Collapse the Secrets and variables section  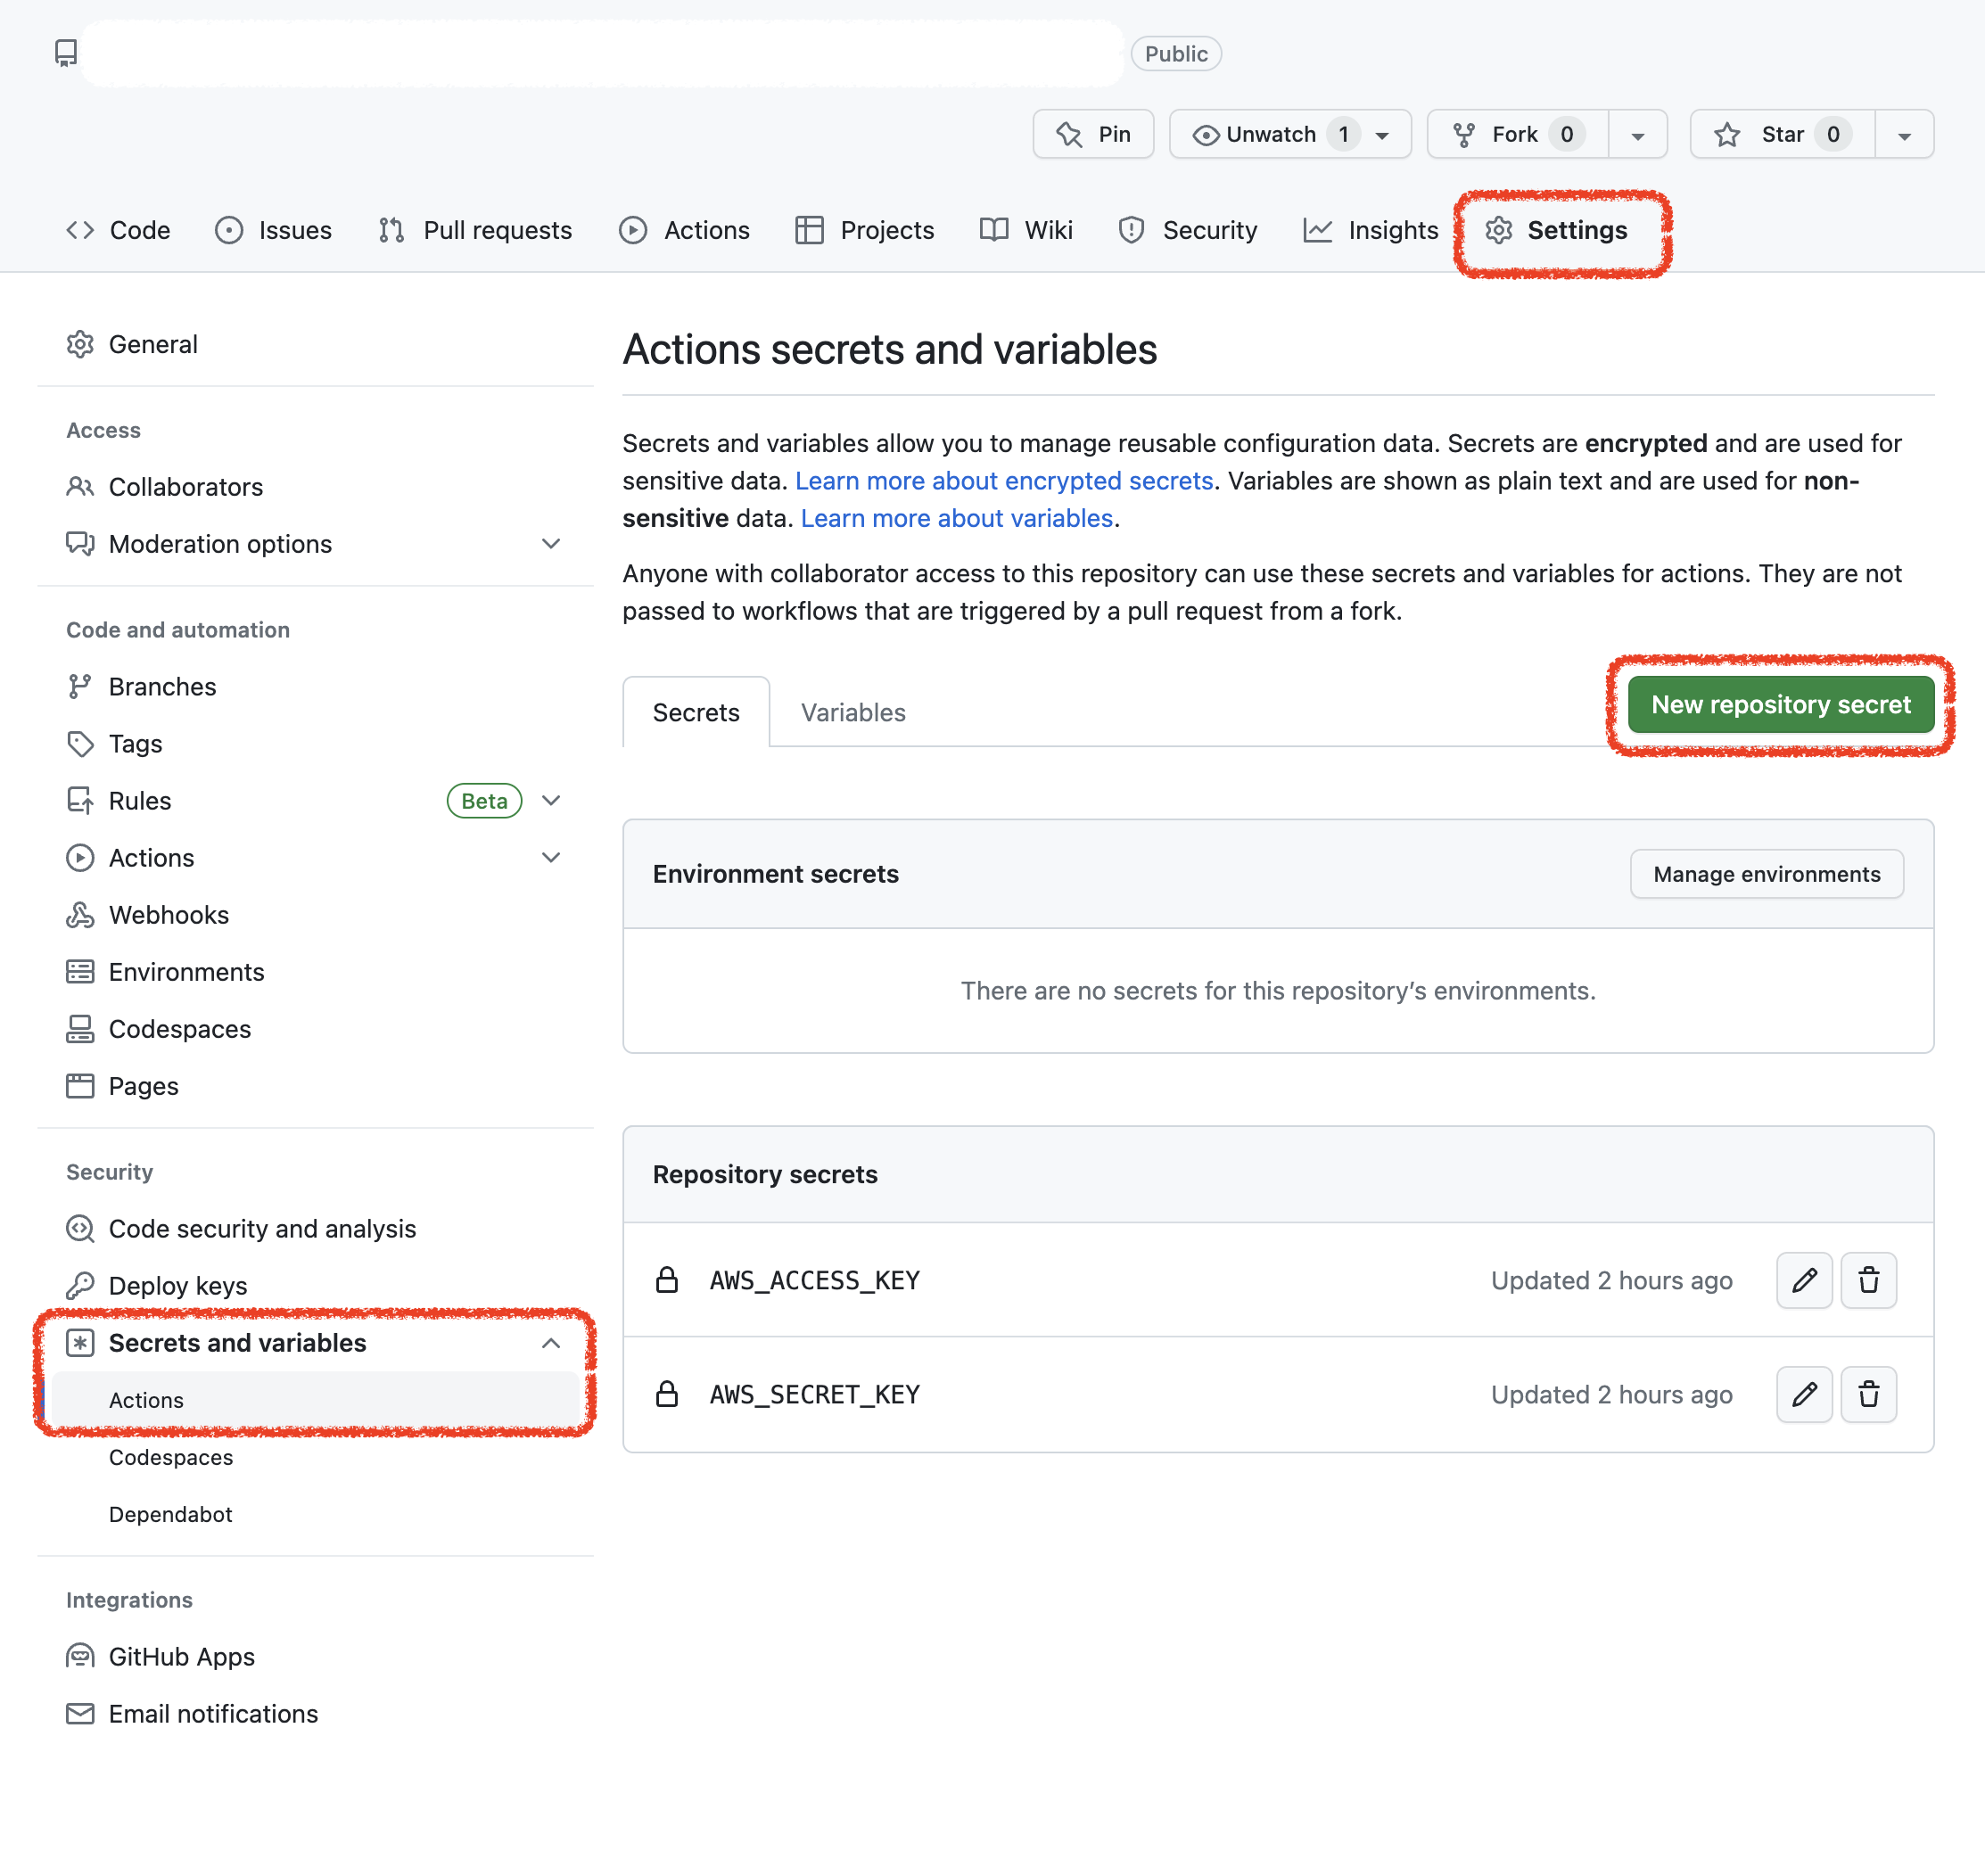[550, 1342]
